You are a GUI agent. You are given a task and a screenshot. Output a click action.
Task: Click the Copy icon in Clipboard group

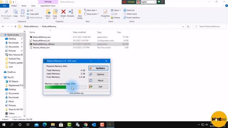(x=15, y=13)
